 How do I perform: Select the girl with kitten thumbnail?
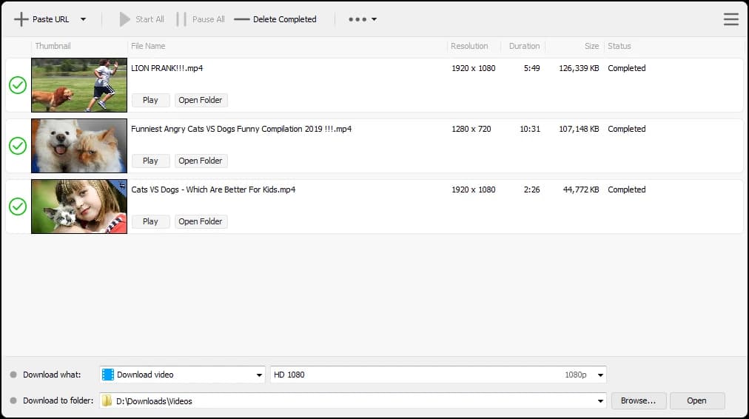(79, 207)
